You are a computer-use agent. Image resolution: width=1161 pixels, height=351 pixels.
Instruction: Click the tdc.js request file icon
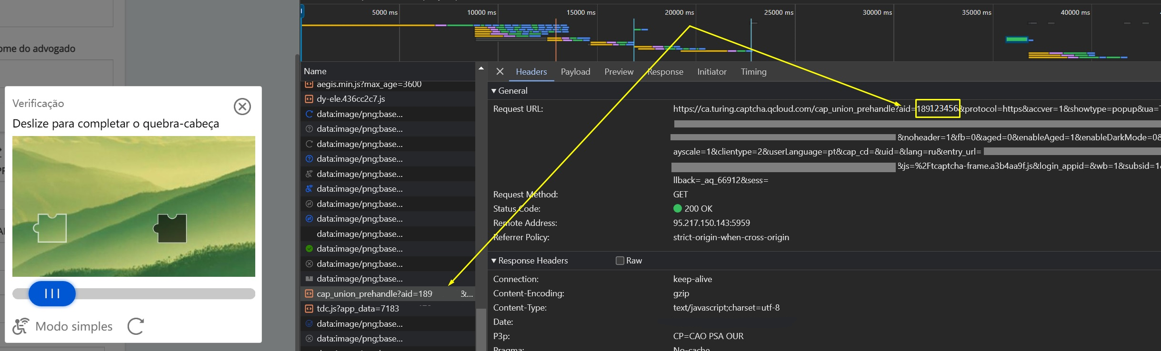(x=309, y=309)
